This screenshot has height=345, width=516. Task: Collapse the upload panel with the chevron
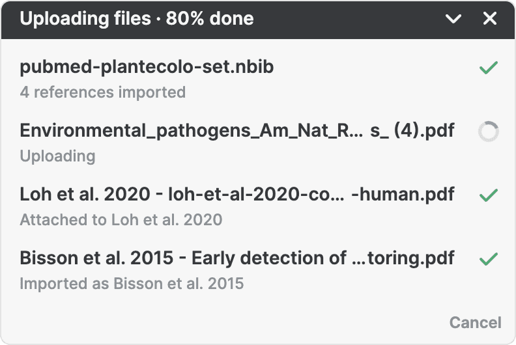453,19
